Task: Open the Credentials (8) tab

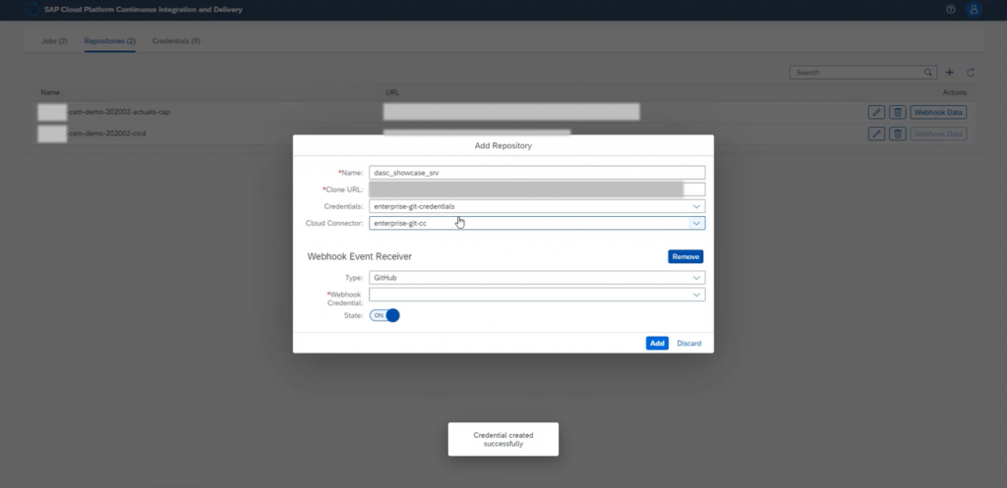Action: [x=176, y=41]
